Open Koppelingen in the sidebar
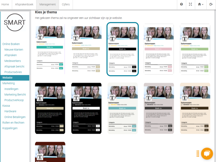 (10, 128)
